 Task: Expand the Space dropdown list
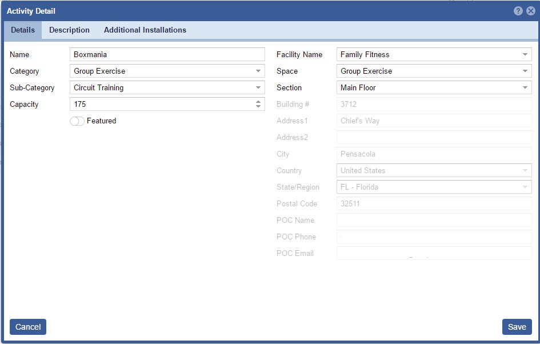tap(525, 71)
